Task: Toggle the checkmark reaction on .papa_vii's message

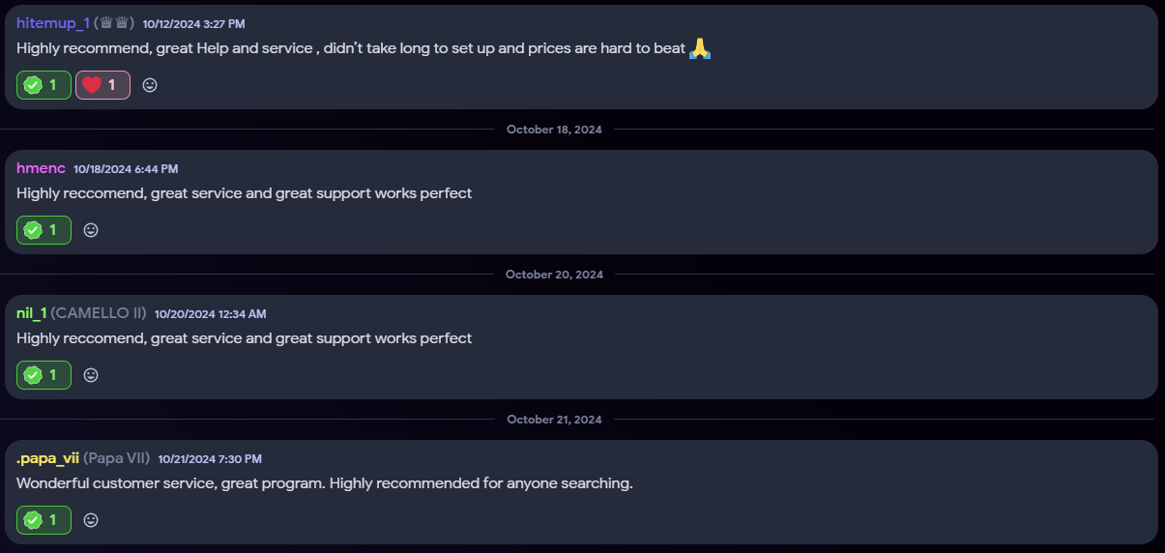Action: click(x=44, y=520)
